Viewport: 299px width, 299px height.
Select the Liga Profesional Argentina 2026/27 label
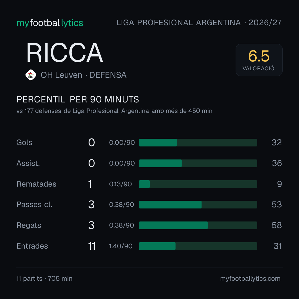(x=199, y=23)
